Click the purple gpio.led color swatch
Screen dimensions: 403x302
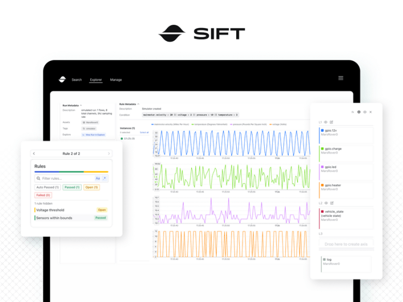pos(322,167)
